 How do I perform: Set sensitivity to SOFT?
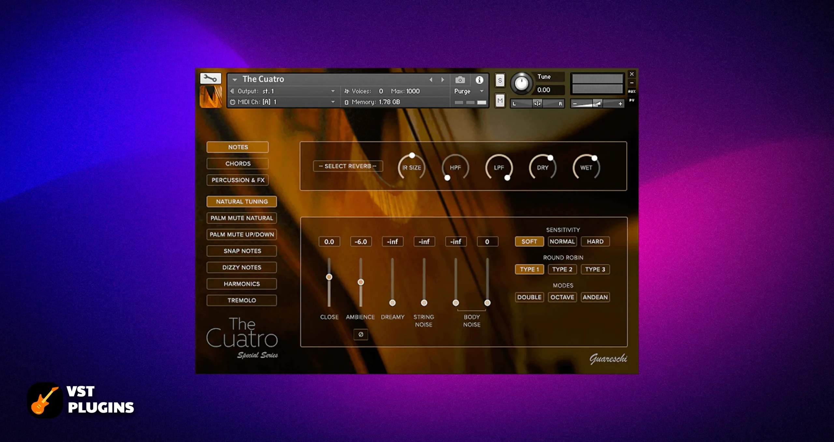[529, 242]
